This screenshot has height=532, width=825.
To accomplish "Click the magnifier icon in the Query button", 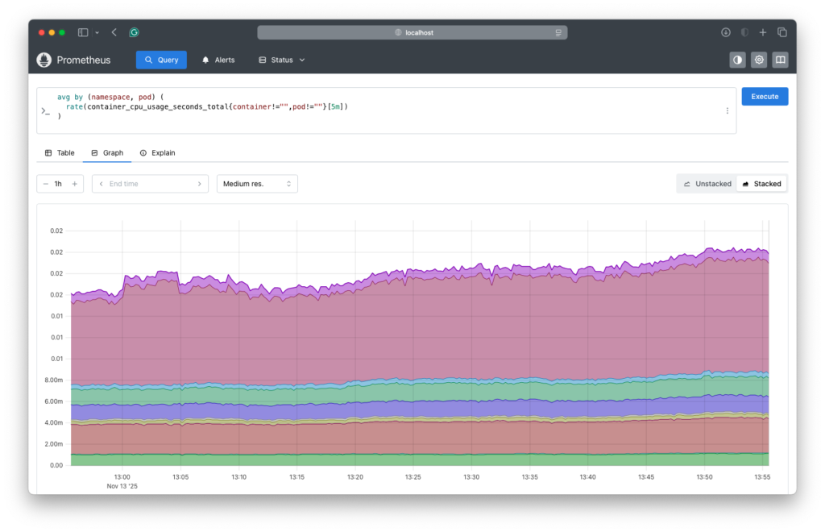I will click(x=148, y=60).
